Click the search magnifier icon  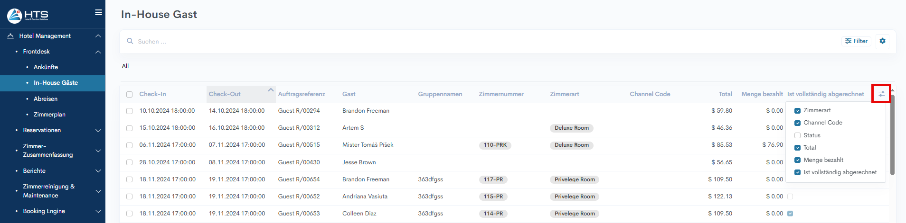[x=130, y=41]
